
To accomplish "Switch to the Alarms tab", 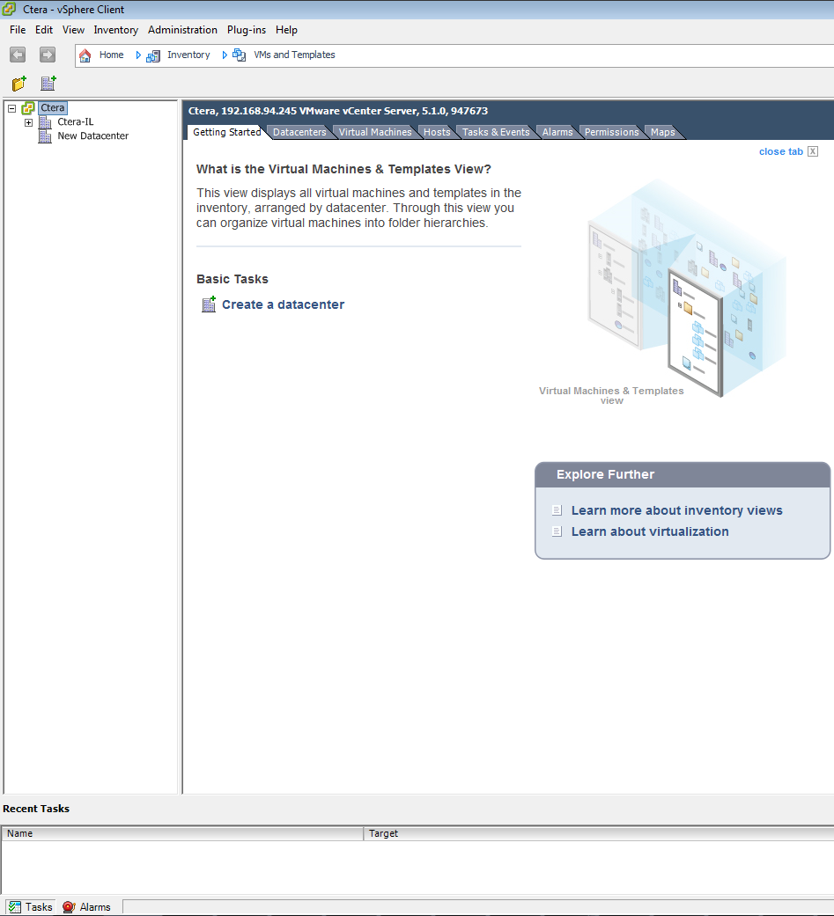I will click(x=557, y=132).
